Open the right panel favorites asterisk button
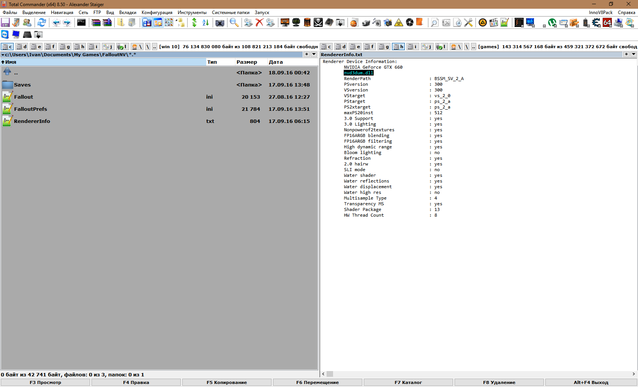The height and width of the screenshot is (387, 638). (x=626, y=54)
